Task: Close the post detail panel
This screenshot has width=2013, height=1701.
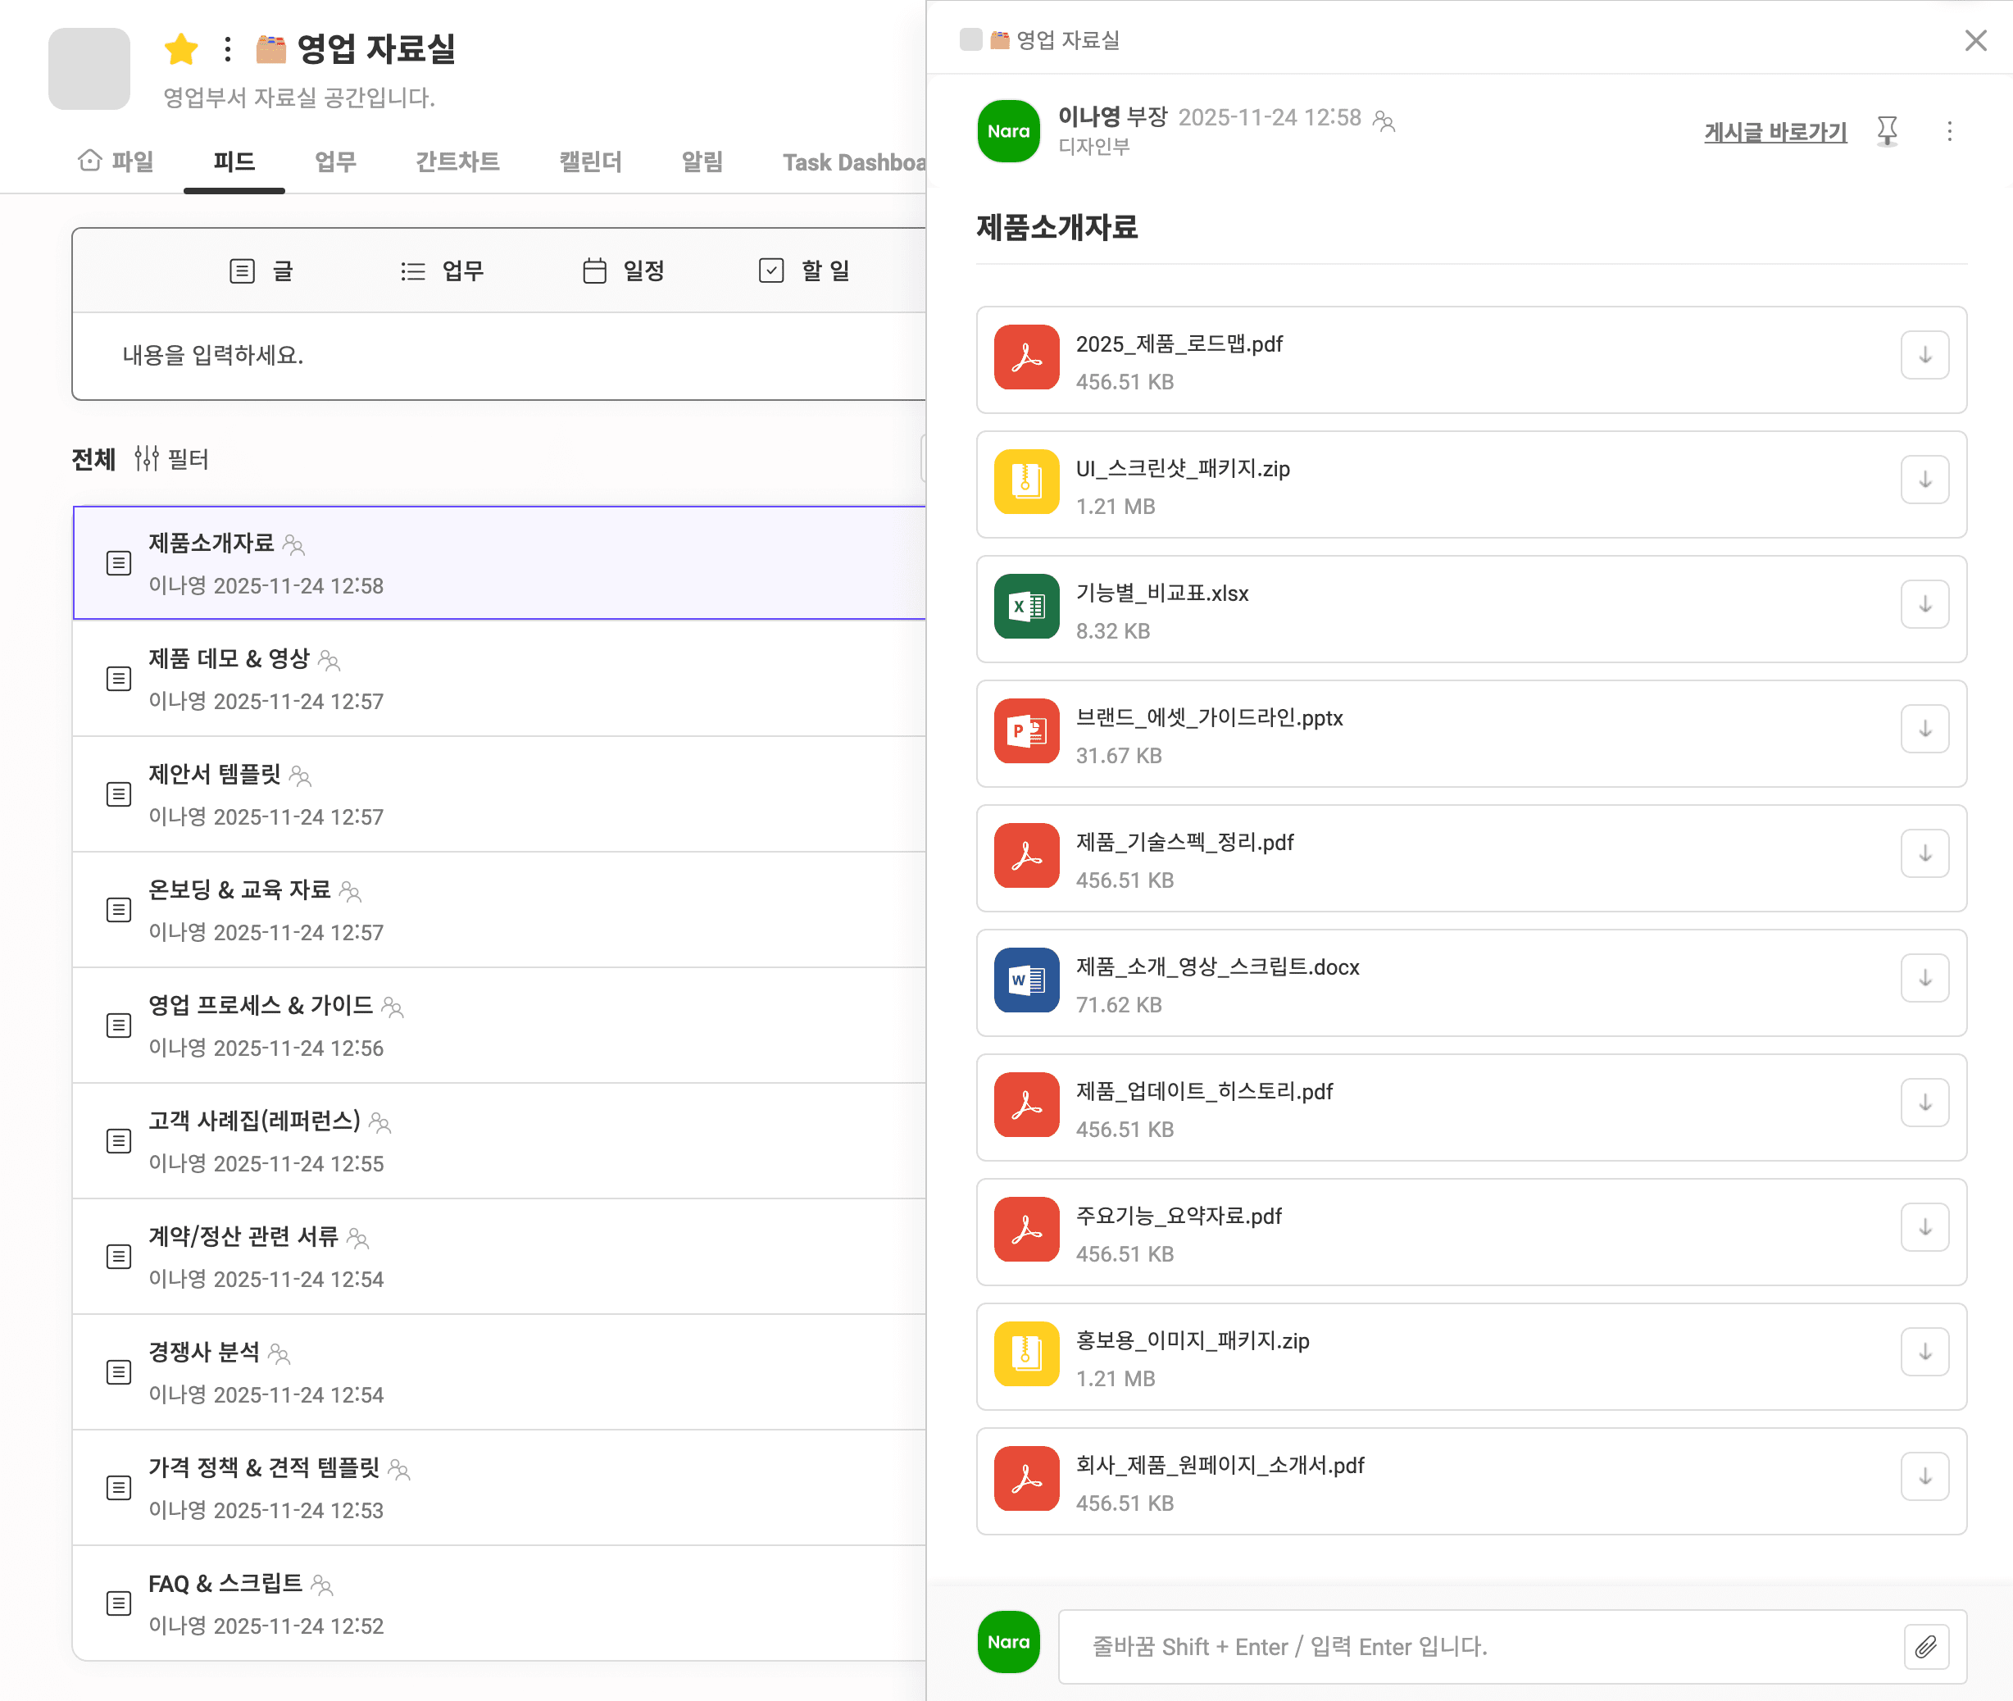Action: [x=1975, y=40]
